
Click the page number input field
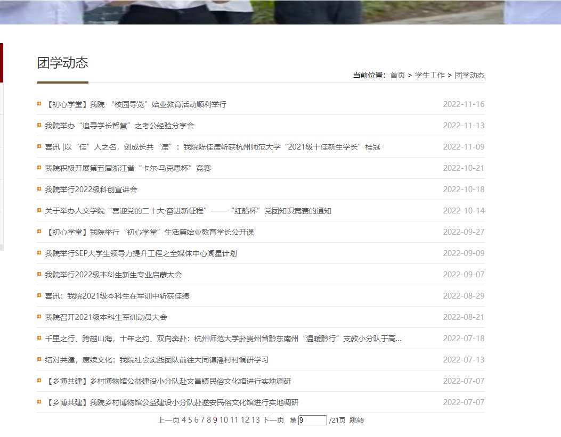tap(312, 420)
